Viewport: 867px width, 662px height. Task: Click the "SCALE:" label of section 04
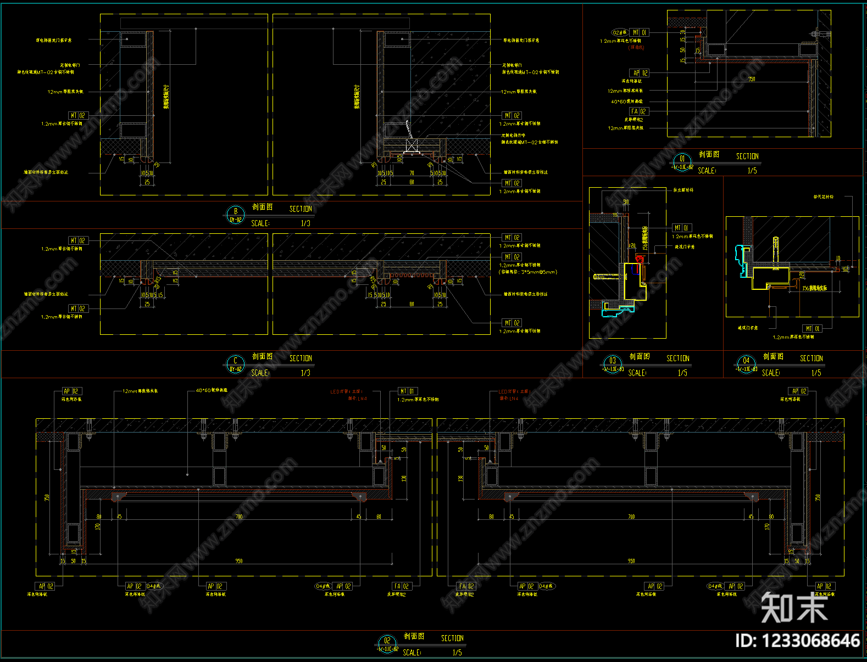(x=771, y=373)
